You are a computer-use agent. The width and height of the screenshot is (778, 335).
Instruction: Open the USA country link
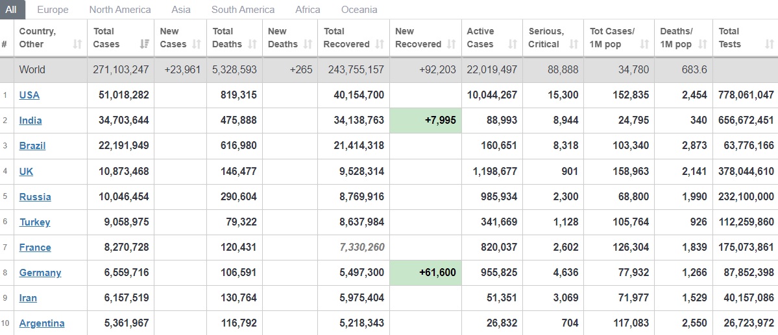coord(29,95)
